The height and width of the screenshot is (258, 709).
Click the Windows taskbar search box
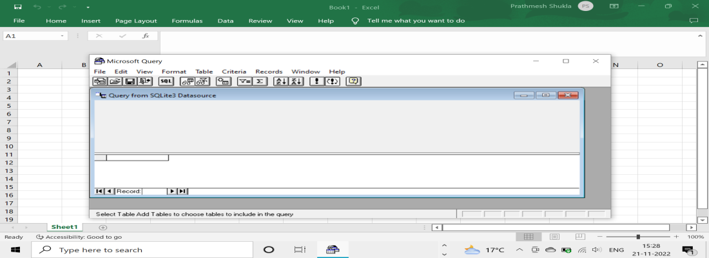pos(142,250)
